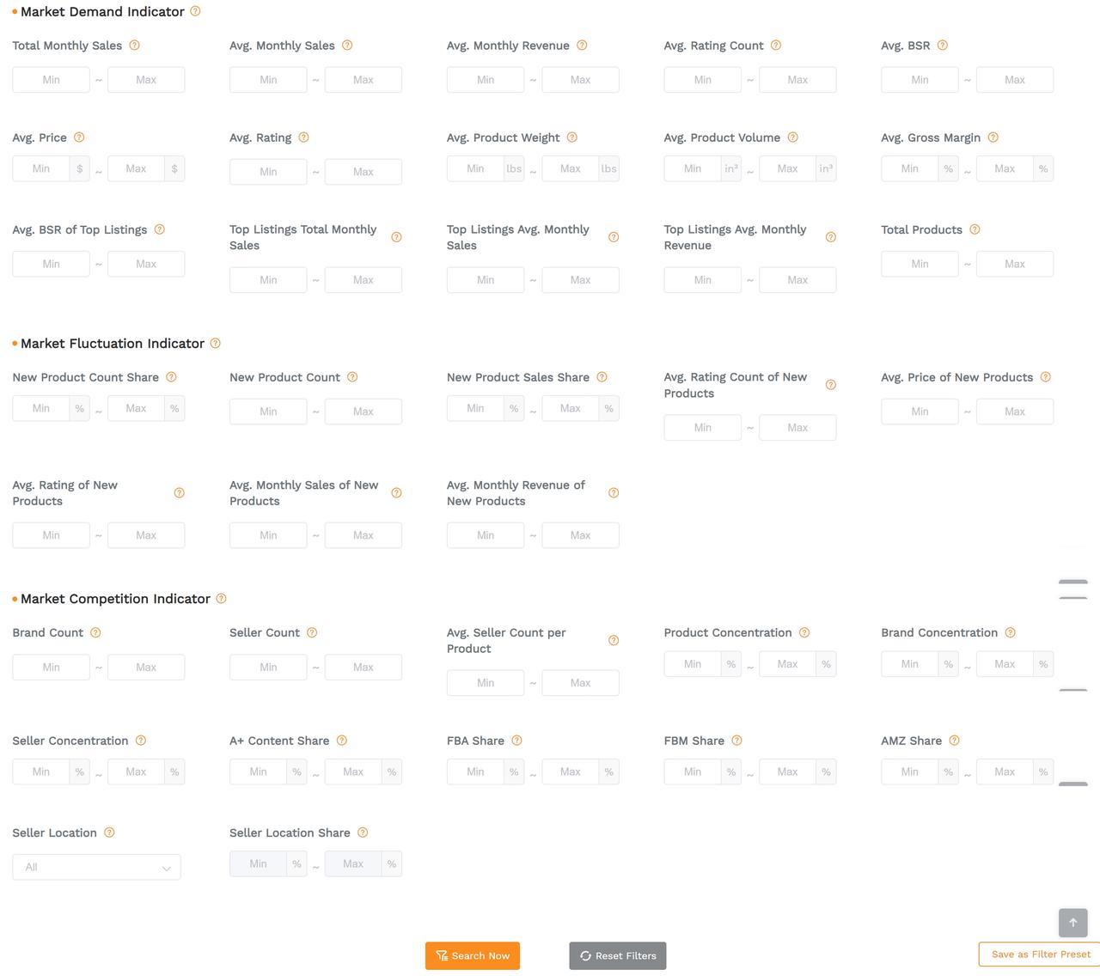1100x976 pixels.
Task: Click help icon for Avg. Product Volume
Action: 792,137
